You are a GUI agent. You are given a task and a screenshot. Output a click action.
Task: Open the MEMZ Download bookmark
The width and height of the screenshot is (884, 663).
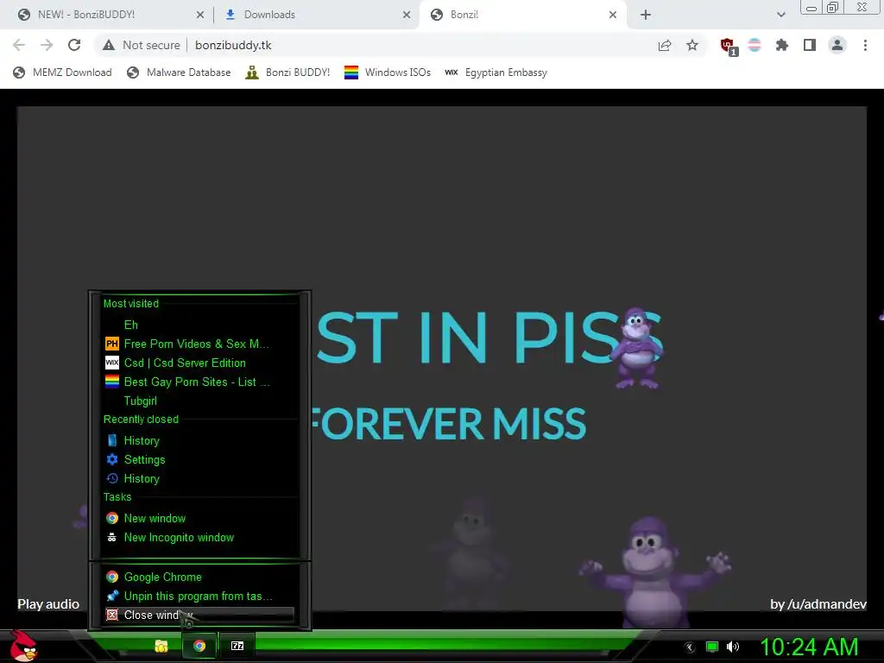click(x=62, y=73)
